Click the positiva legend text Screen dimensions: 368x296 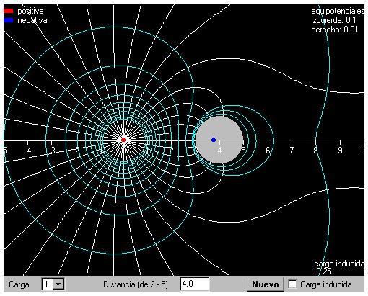(30, 11)
